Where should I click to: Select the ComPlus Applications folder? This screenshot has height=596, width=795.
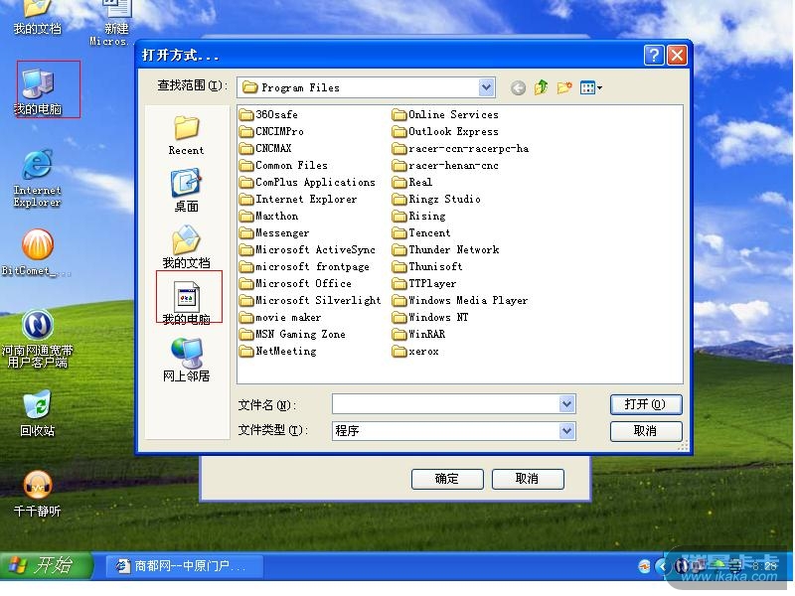pos(307,182)
